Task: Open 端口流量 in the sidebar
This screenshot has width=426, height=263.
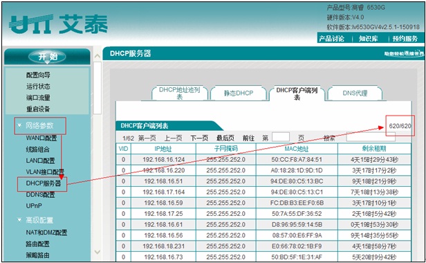Action: (x=38, y=98)
